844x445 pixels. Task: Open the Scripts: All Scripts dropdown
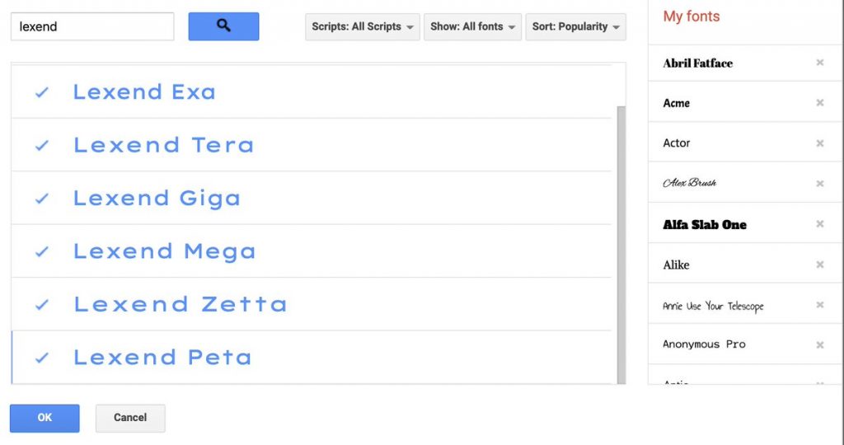coord(363,27)
